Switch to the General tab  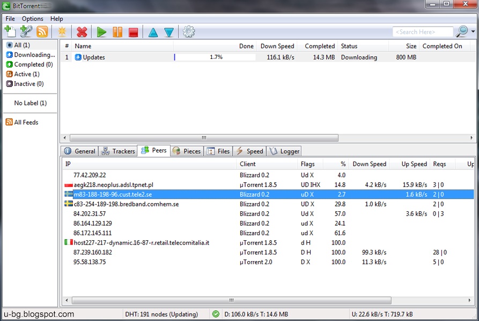pyautogui.click(x=80, y=151)
